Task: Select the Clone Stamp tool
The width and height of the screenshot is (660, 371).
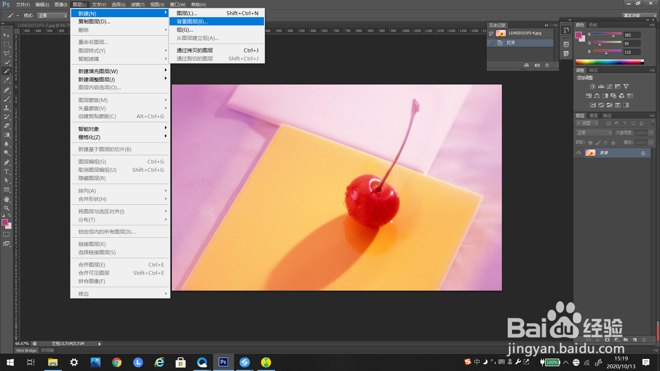Action: tap(7, 108)
